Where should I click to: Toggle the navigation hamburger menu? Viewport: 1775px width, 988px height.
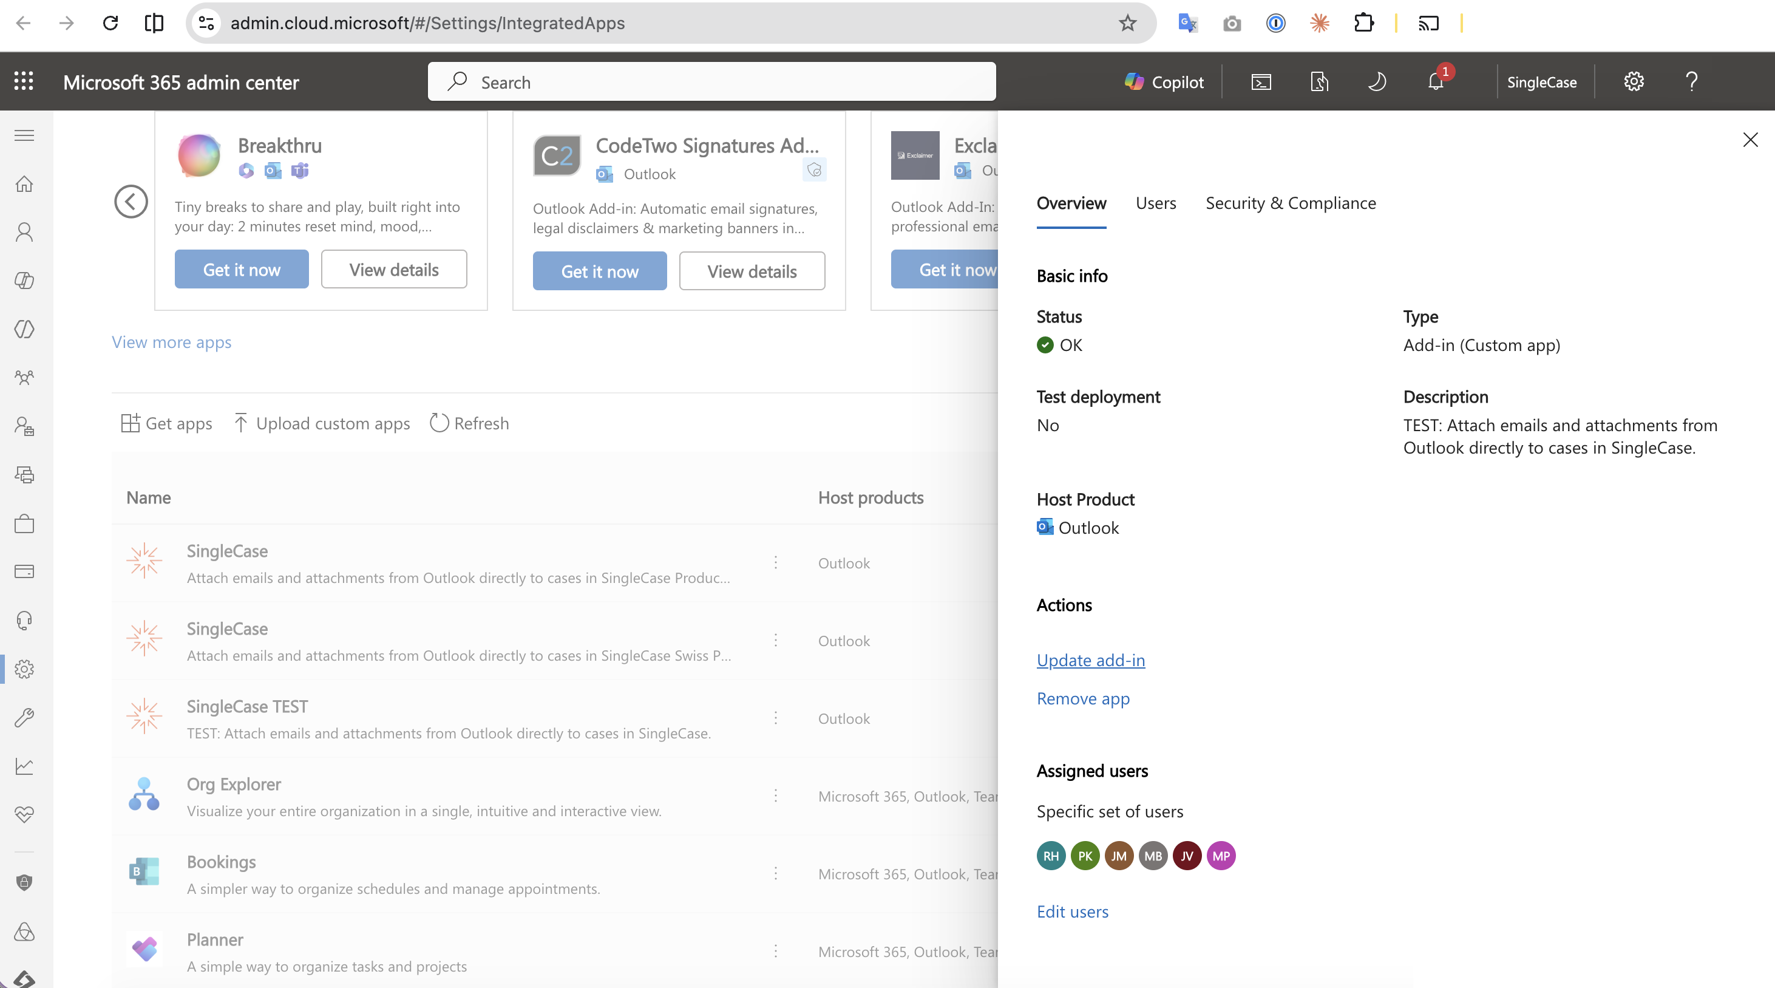tap(24, 135)
